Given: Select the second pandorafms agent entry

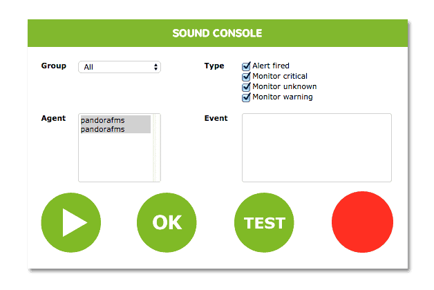Looking at the screenshot, I should pyautogui.click(x=115, y=129).
